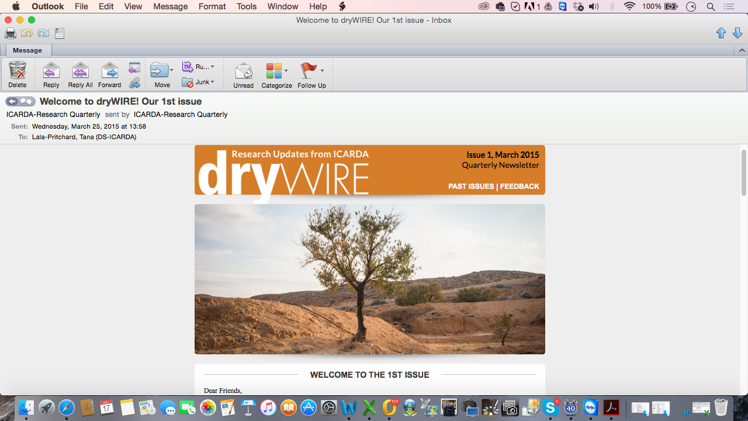Reply with a meeting calendar icon
This screenshot has width=748, height=421.
(x=134, y=67)
